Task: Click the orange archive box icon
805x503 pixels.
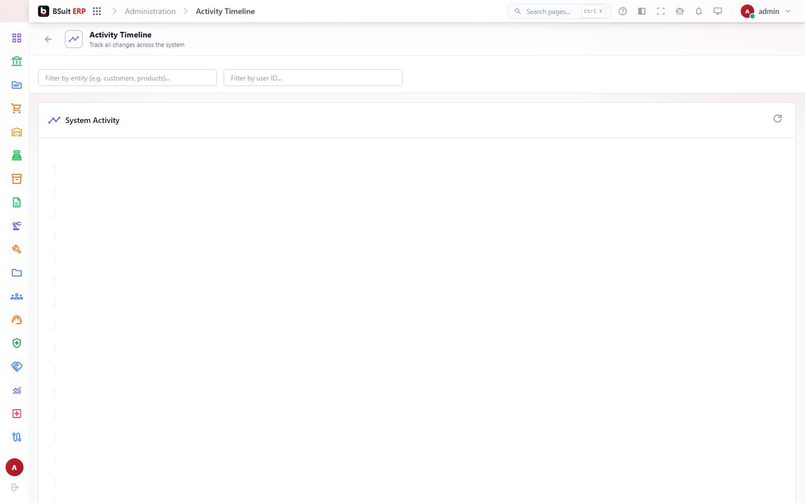Action: click(17, 179)
